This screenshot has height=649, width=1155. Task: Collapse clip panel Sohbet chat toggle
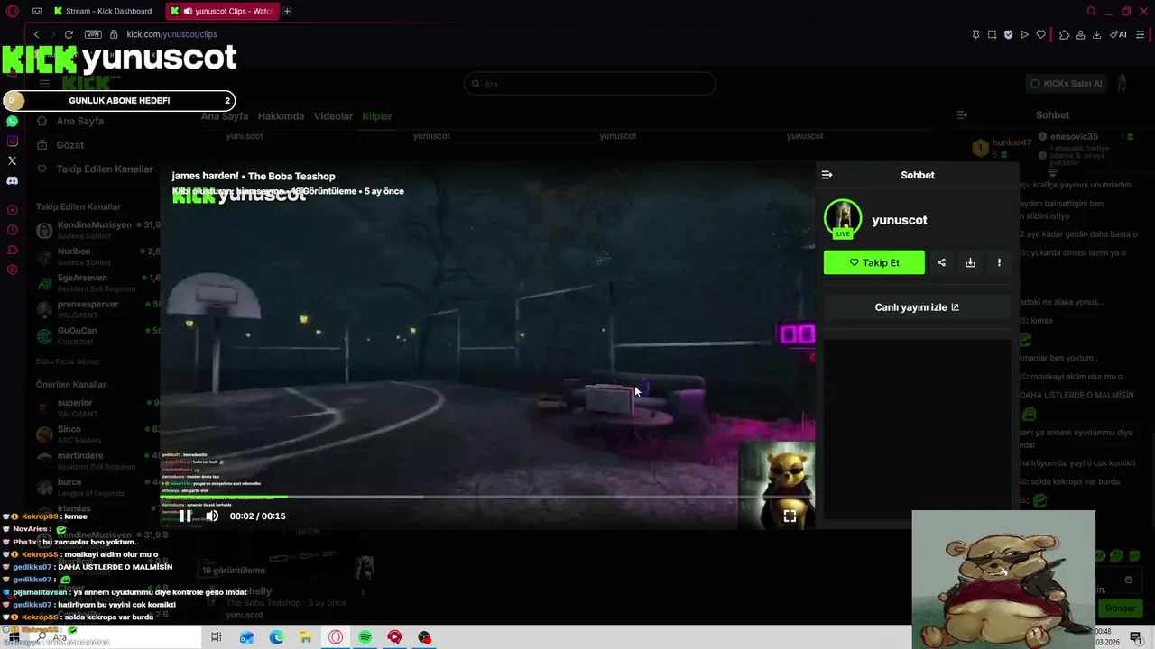point(827,175)
